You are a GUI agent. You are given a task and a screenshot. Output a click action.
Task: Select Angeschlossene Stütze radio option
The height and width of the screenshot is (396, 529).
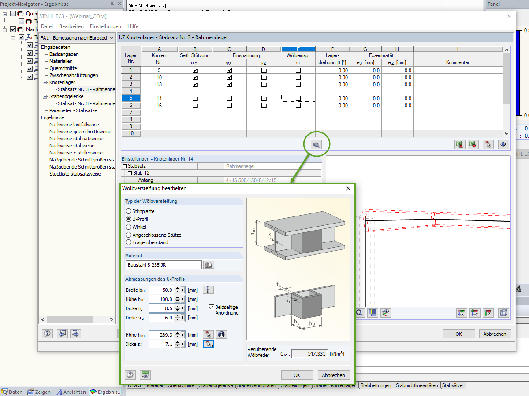129,235
